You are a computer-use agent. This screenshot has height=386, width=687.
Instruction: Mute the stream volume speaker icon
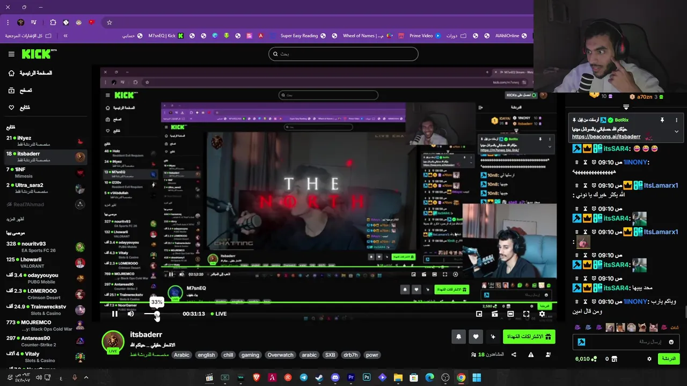130,314
